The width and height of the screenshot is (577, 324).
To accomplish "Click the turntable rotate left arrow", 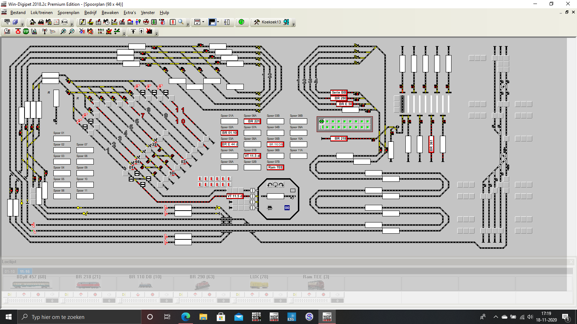I will [x=270, y=185].
